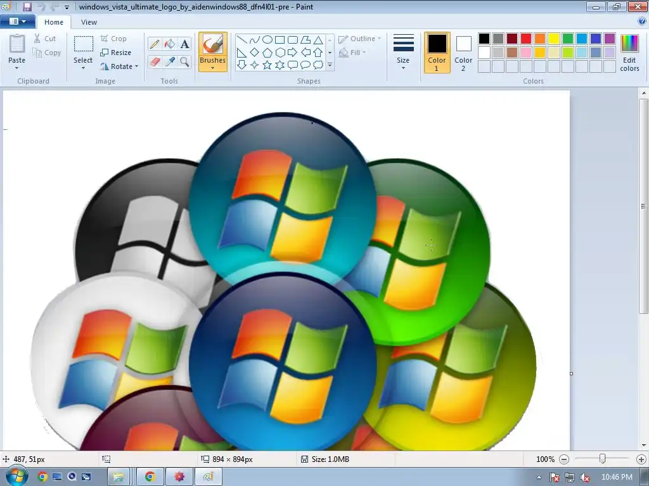
Task: Choose the Left arrow shape
Action: pos(305,53)
